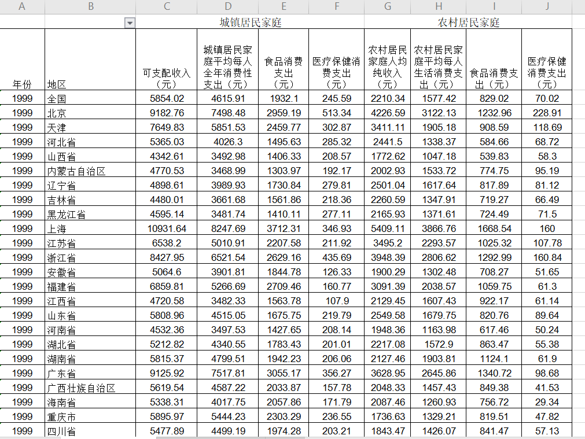
Task: Select the '可支配收入（元）' header cell
Action: (x=167, y=60)
